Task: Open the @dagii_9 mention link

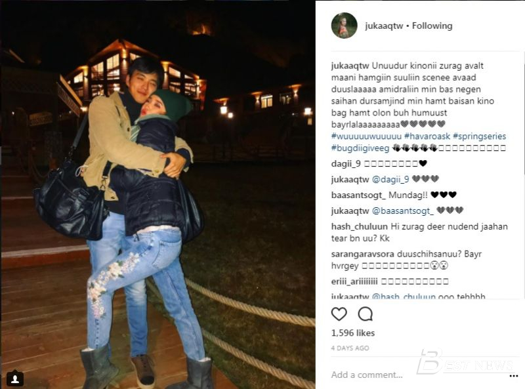Action: [x=390, y=180]
